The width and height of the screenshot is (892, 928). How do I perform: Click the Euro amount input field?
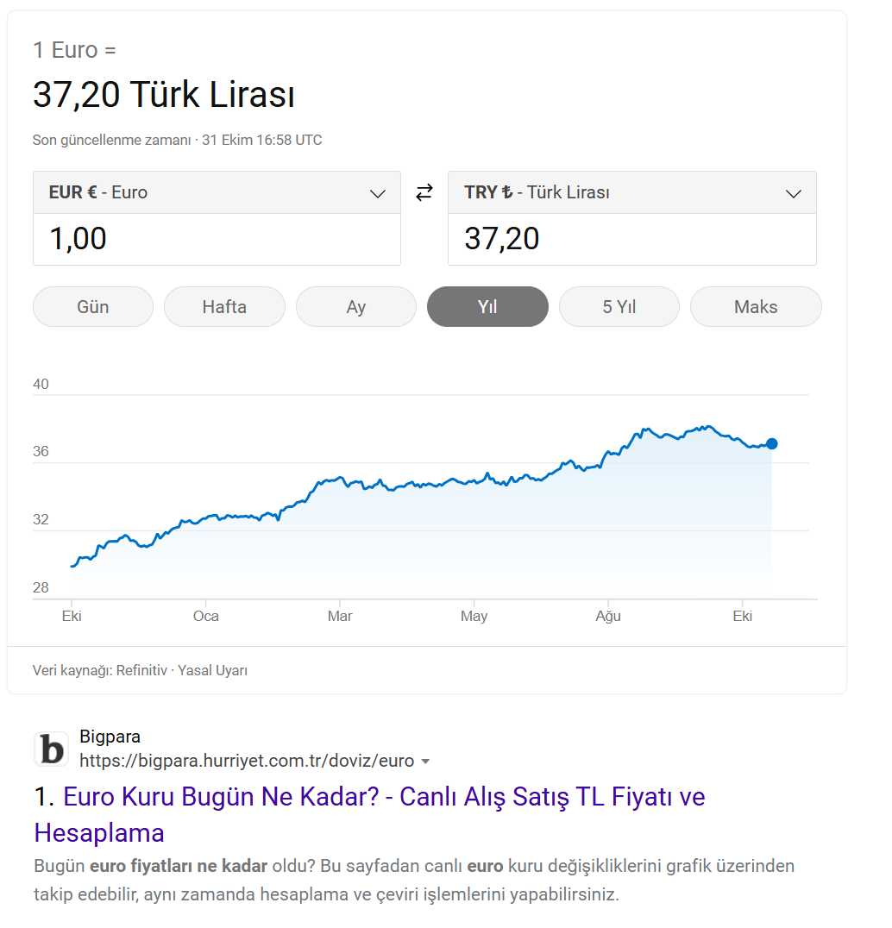[x=217, y=239]
